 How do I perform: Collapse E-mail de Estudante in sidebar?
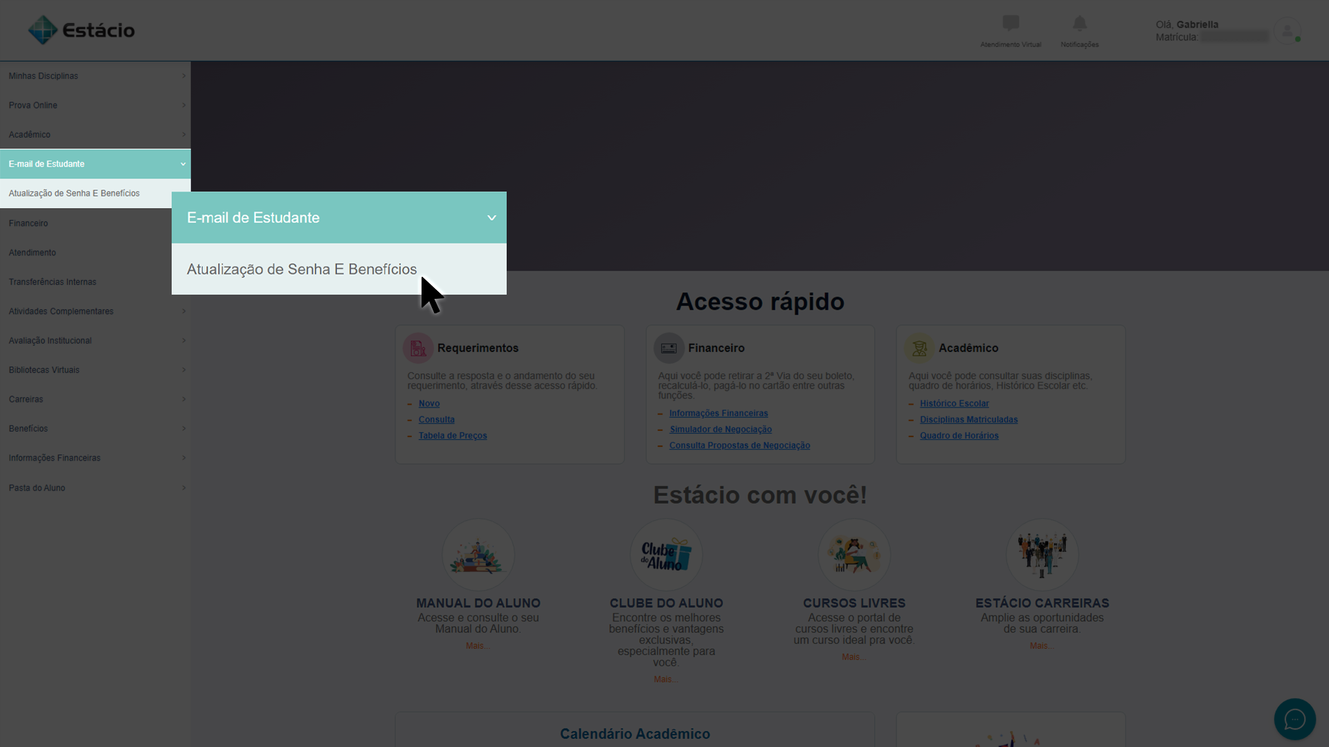[x=96, y=164]
